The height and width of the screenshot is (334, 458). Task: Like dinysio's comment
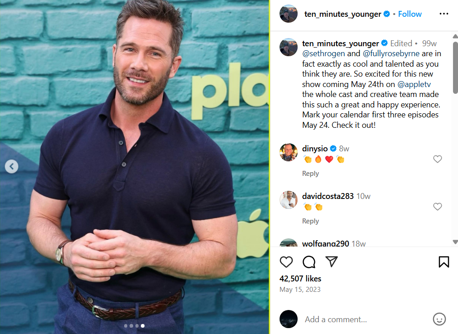(x=437, y=159)
